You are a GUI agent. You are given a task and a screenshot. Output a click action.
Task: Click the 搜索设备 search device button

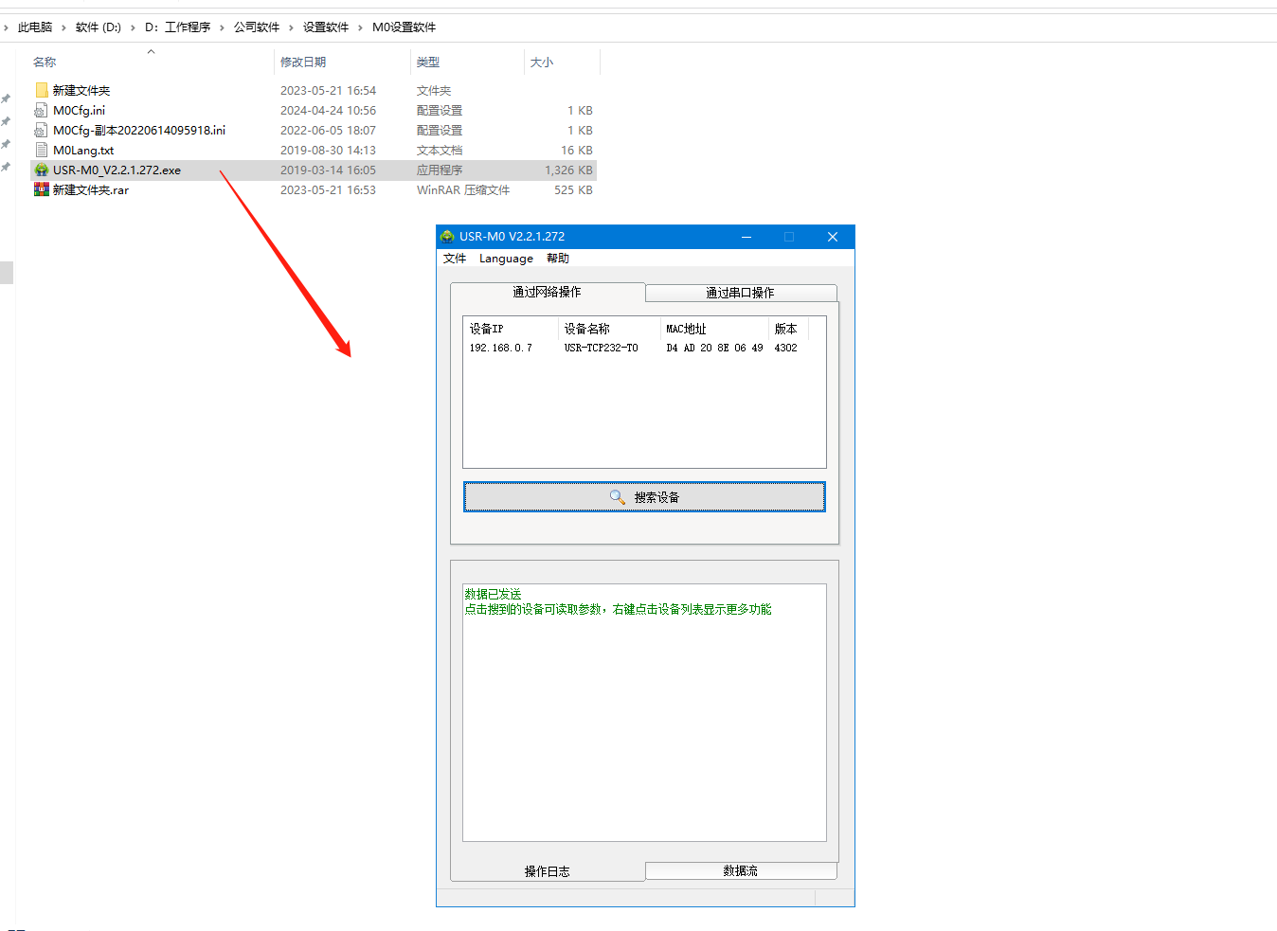click(644, 497)
